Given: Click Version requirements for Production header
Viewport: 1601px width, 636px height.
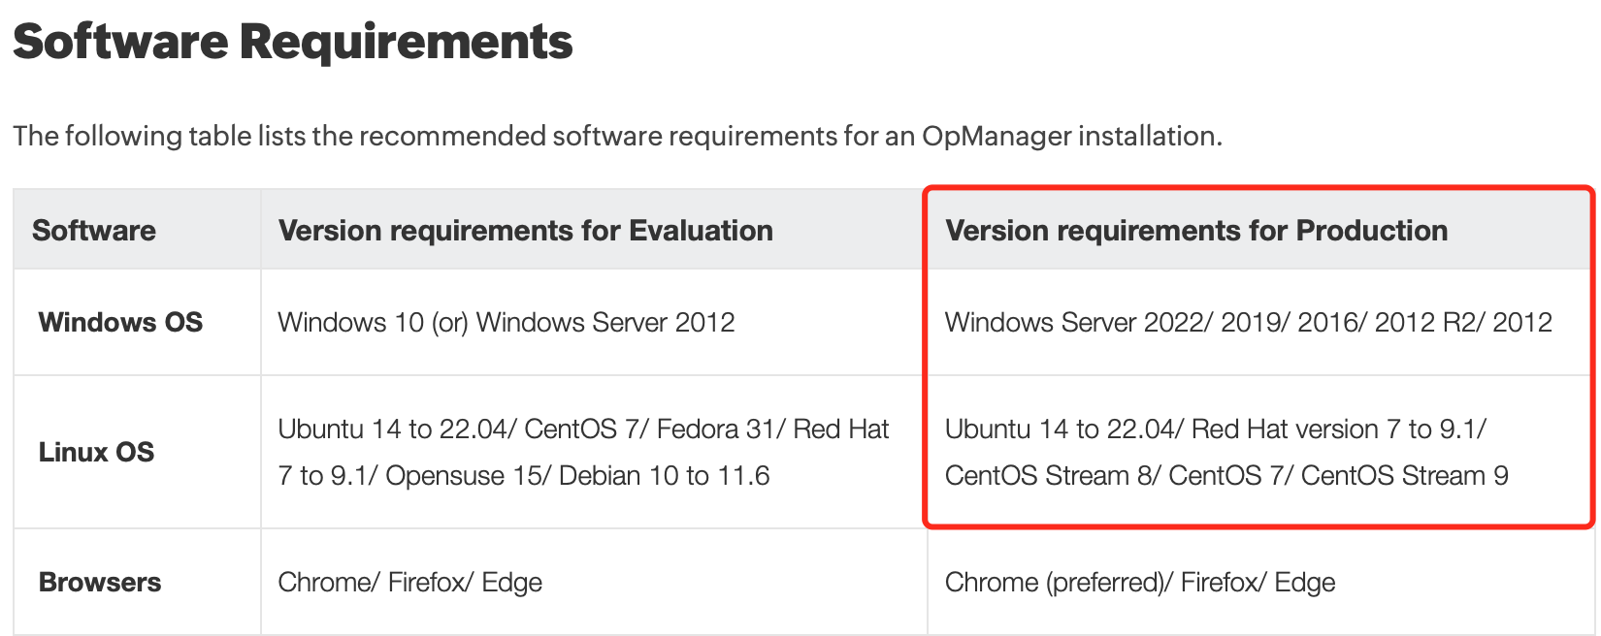Looking at the screenshot, I should 1196,231.
